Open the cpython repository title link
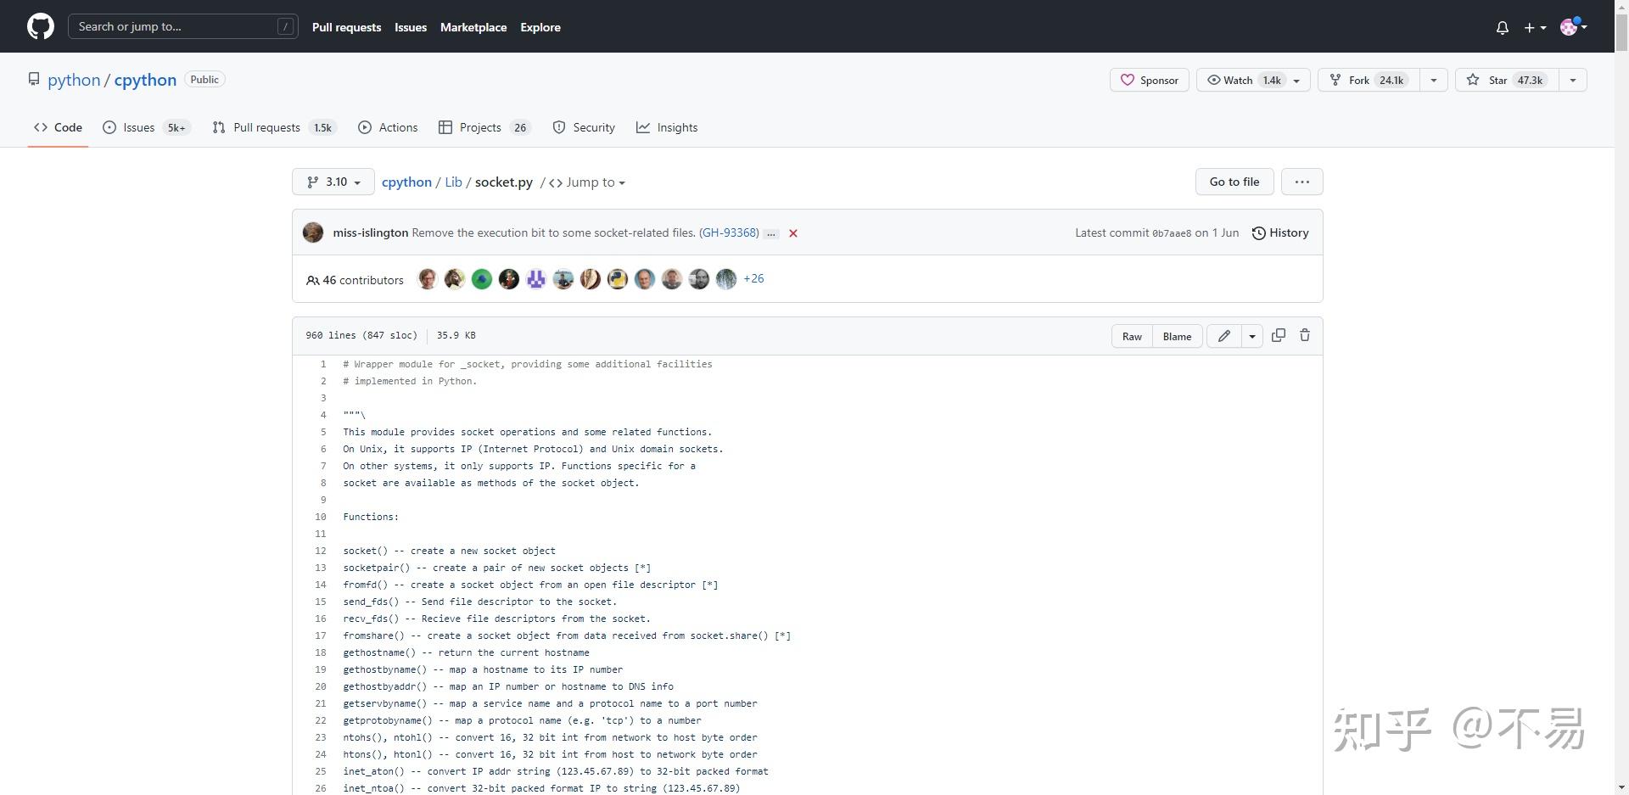 pos(145,80)
